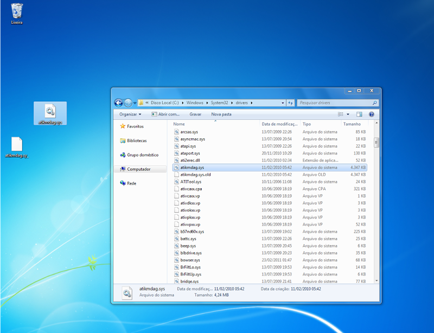Screen dimensions: 434x333
Task: Select the ataport.sys file icon
Action: (176, 153)
